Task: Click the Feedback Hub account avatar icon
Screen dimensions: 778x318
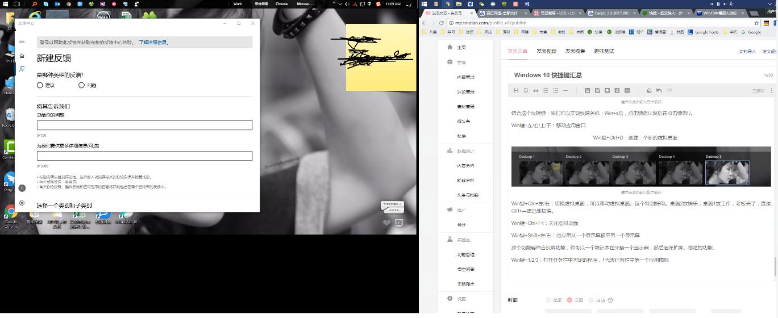Action: (22, 188)
